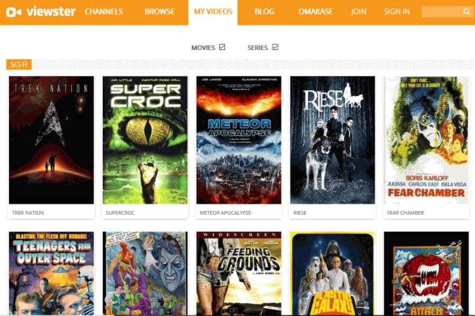This screenshot has height=316, width=475.
Task: Click the Viewster logo icon
Action: (x=14, y=12)
